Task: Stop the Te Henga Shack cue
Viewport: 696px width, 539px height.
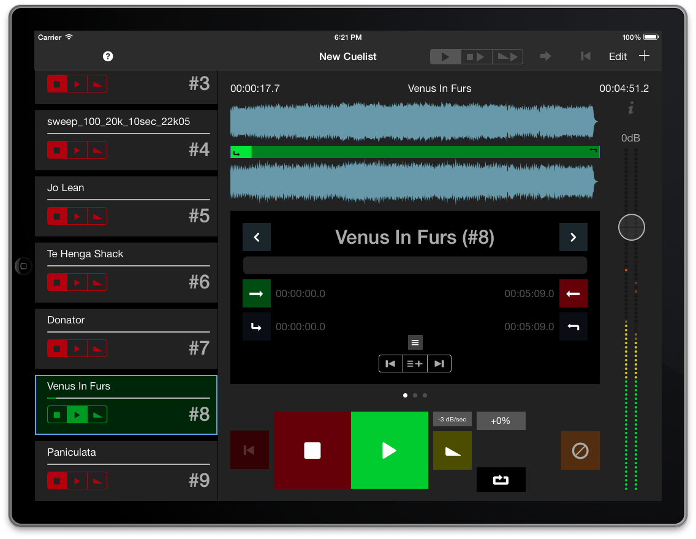Action: [57, 282]
